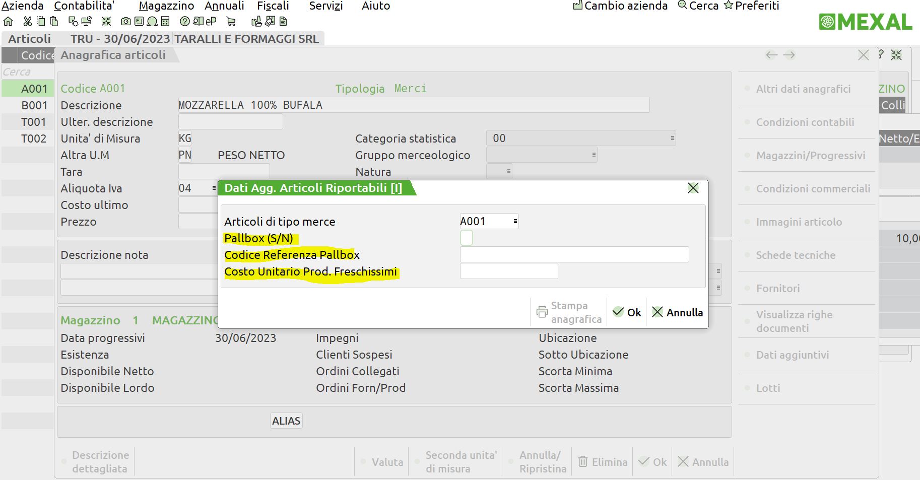Viewport: 920px width, 480px height.
Task: Click the Costo Unitario Prod. Freschissimi field
Action: click(x=508, y=271)
